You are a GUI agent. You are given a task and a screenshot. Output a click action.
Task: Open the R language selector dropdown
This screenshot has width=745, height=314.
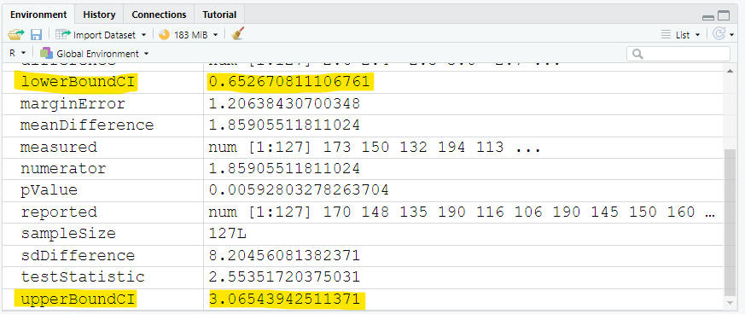coord(18,53)
